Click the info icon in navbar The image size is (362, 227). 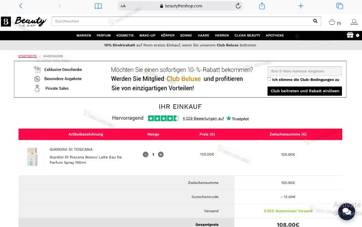click(x=357, y=35)
